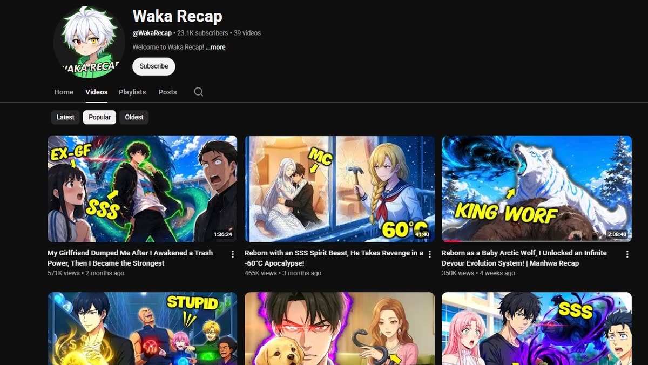Open video titled My Girlfriend Dumped Me
Image resolution: width=648 pixels, height=365 pixels.
click(130, 258)
